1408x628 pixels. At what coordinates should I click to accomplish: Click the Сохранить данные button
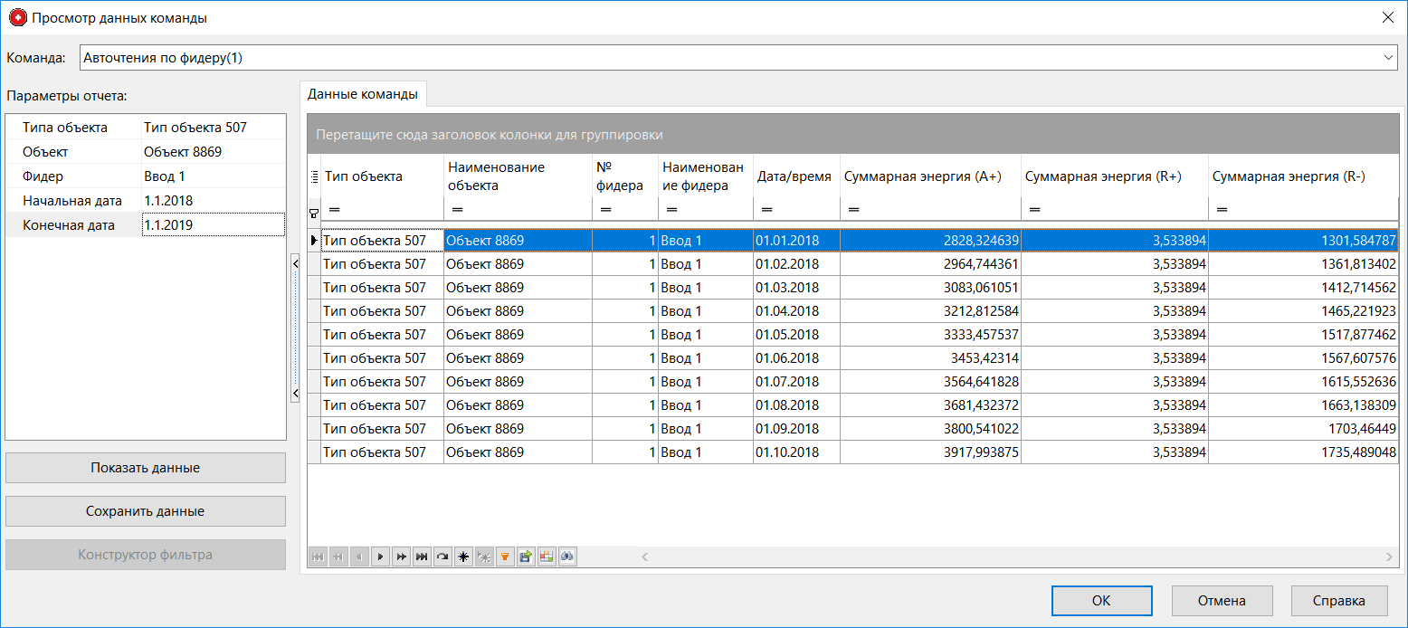(x=145, y=511)
